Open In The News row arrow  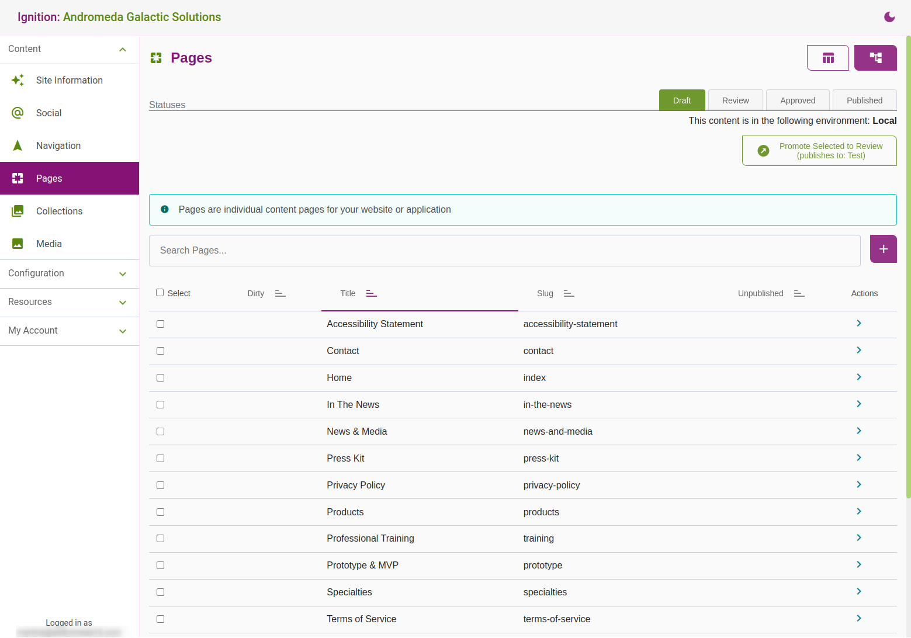tap(859, 404)
